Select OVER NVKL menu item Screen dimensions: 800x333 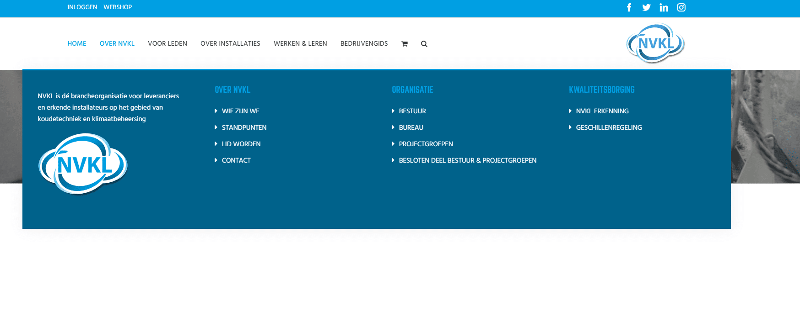117,43
